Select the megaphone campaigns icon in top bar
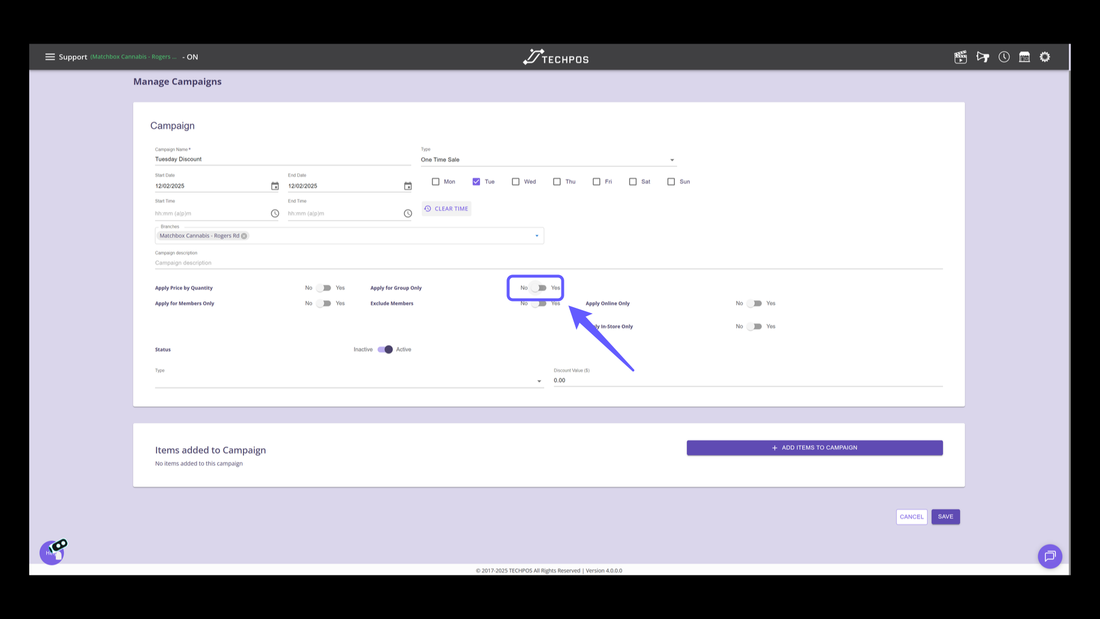The height and width of the screenshot is (619, 1100). coord(983,57)
